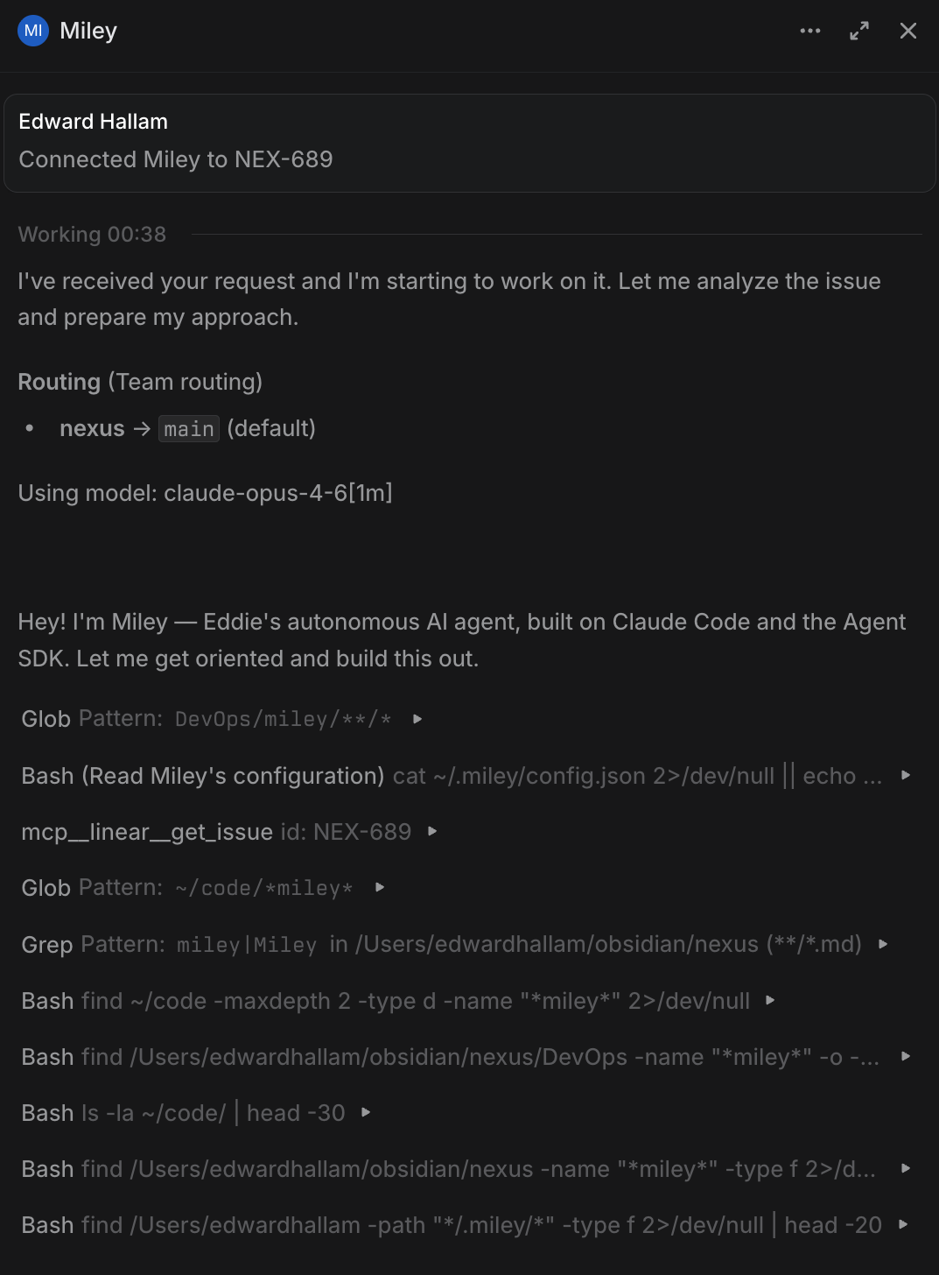The width and height of the screenshot is (939, 1275).
Task: Expand the Grep miley|Miley pattern entry
Action: [x=883, y=944]
